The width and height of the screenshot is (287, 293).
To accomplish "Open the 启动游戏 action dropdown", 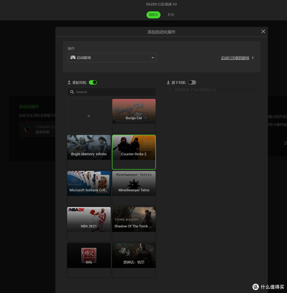I will point(112,57).
